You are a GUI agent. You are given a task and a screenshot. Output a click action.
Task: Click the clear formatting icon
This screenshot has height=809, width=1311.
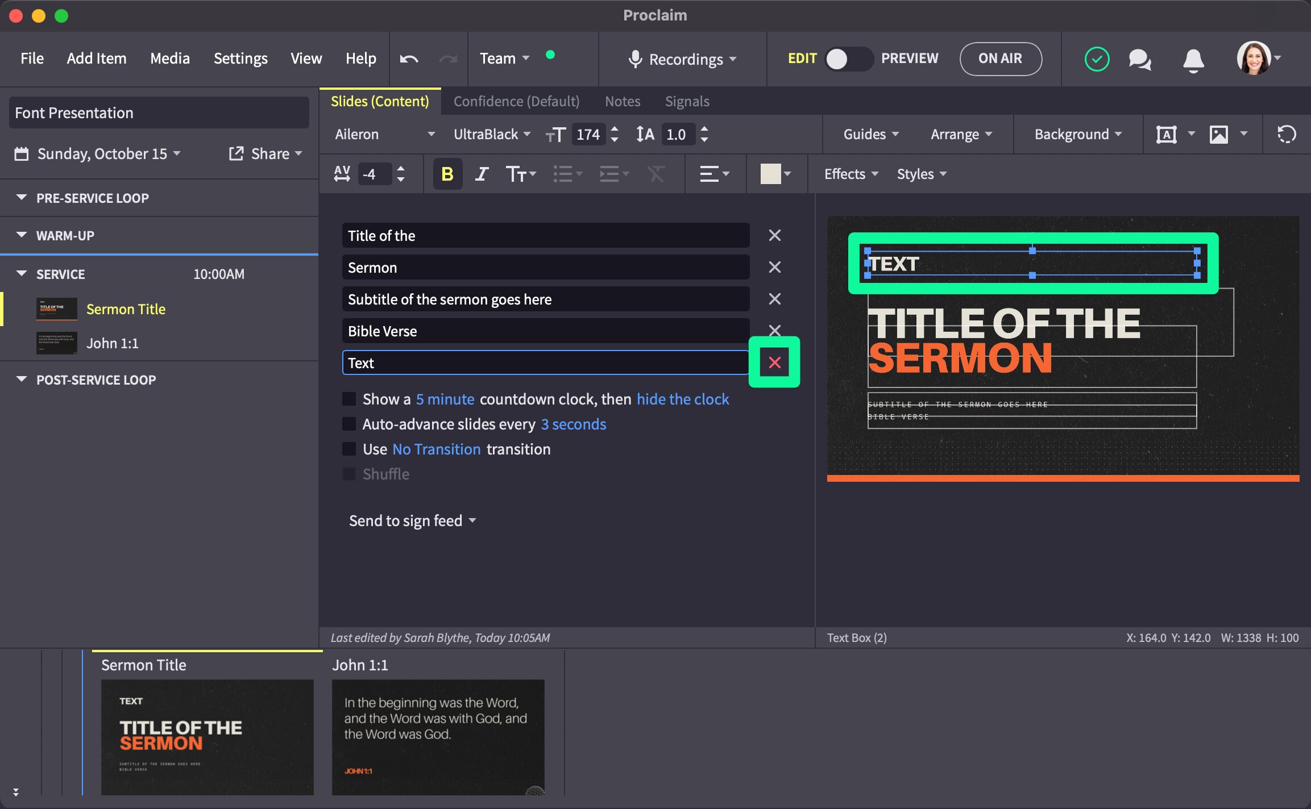coord(656,174)
